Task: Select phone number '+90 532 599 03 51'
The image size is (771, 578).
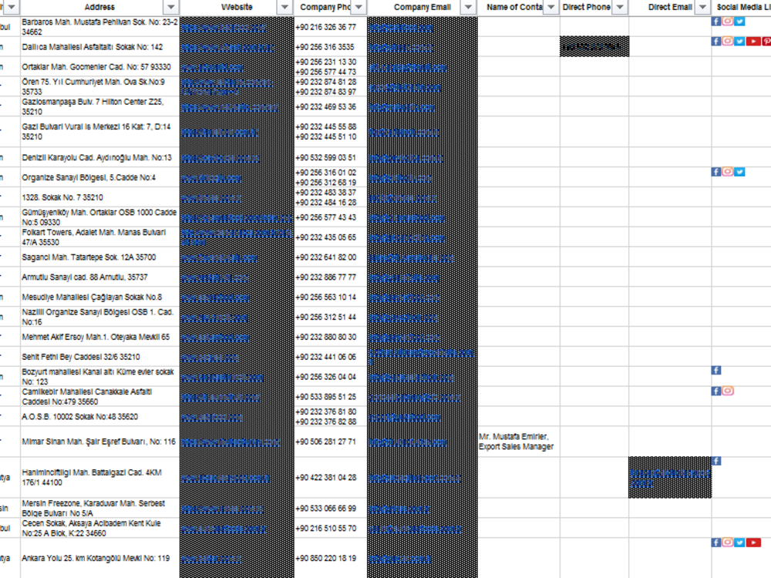Action: (325, 158)
